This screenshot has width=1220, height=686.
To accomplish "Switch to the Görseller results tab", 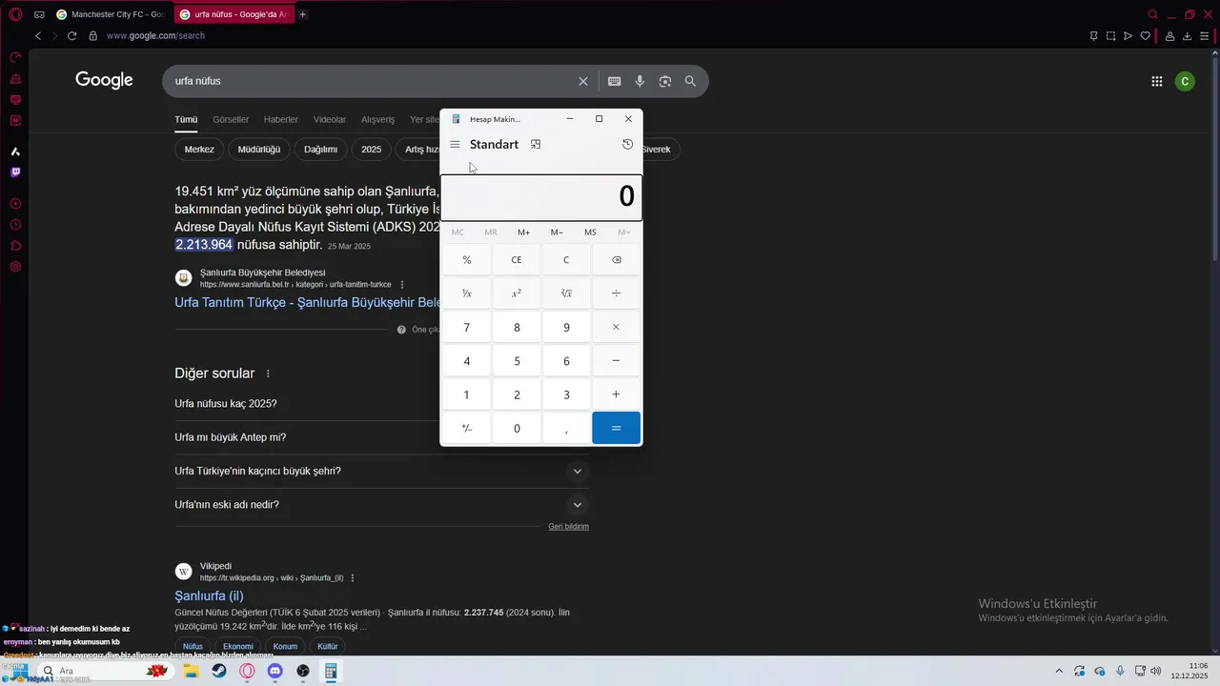I will coord(231,120).
